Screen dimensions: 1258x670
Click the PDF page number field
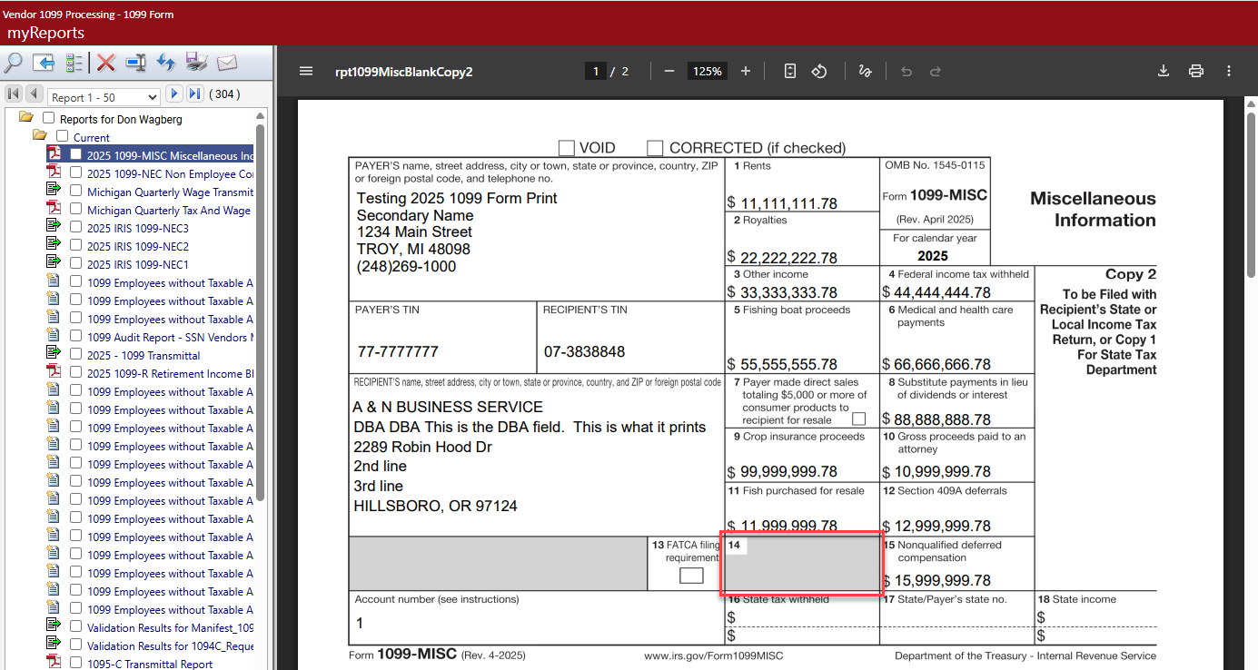(x=596, y=71)
